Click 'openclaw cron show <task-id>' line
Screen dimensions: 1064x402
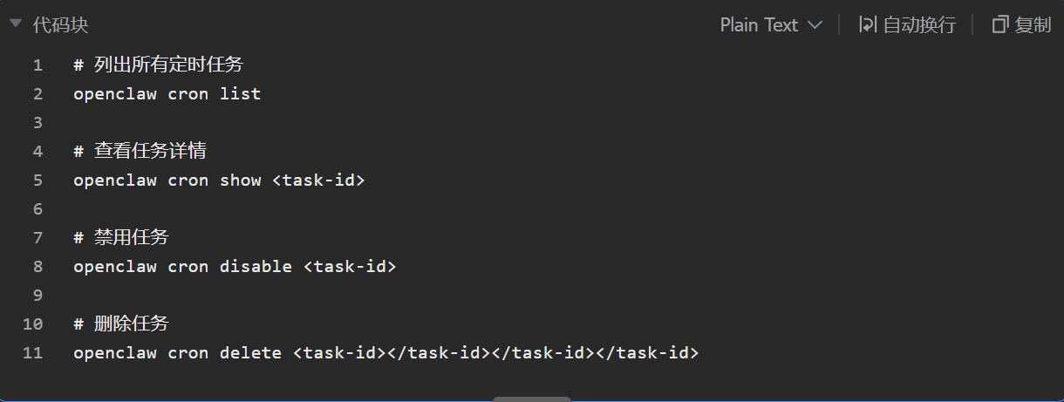(218, 181)
